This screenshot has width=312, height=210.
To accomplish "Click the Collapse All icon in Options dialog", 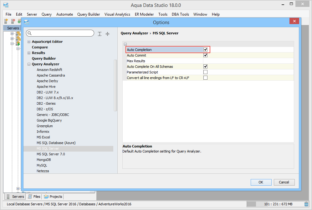I will [107, 34].
